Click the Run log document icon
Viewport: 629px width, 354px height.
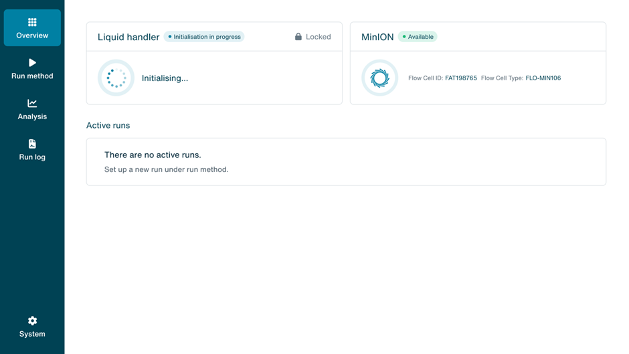coord(32,144)
